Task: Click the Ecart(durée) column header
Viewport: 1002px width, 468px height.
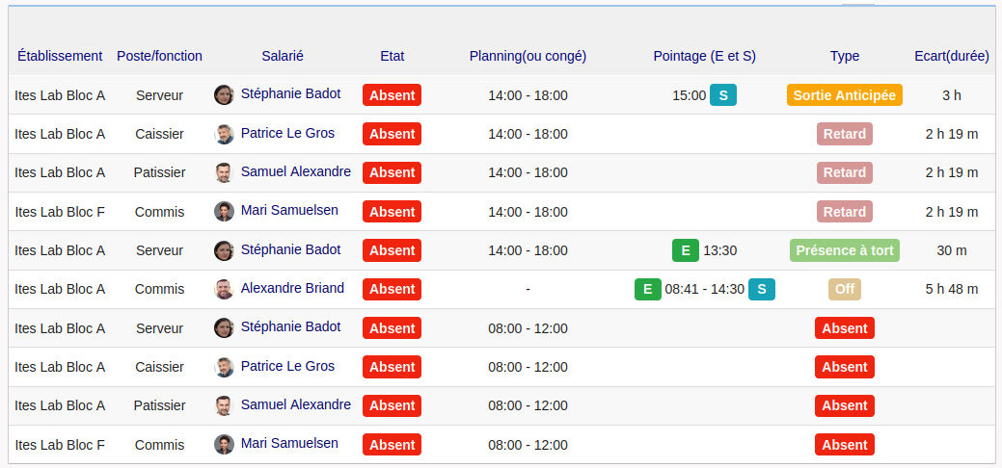Action: pos(951,56)
